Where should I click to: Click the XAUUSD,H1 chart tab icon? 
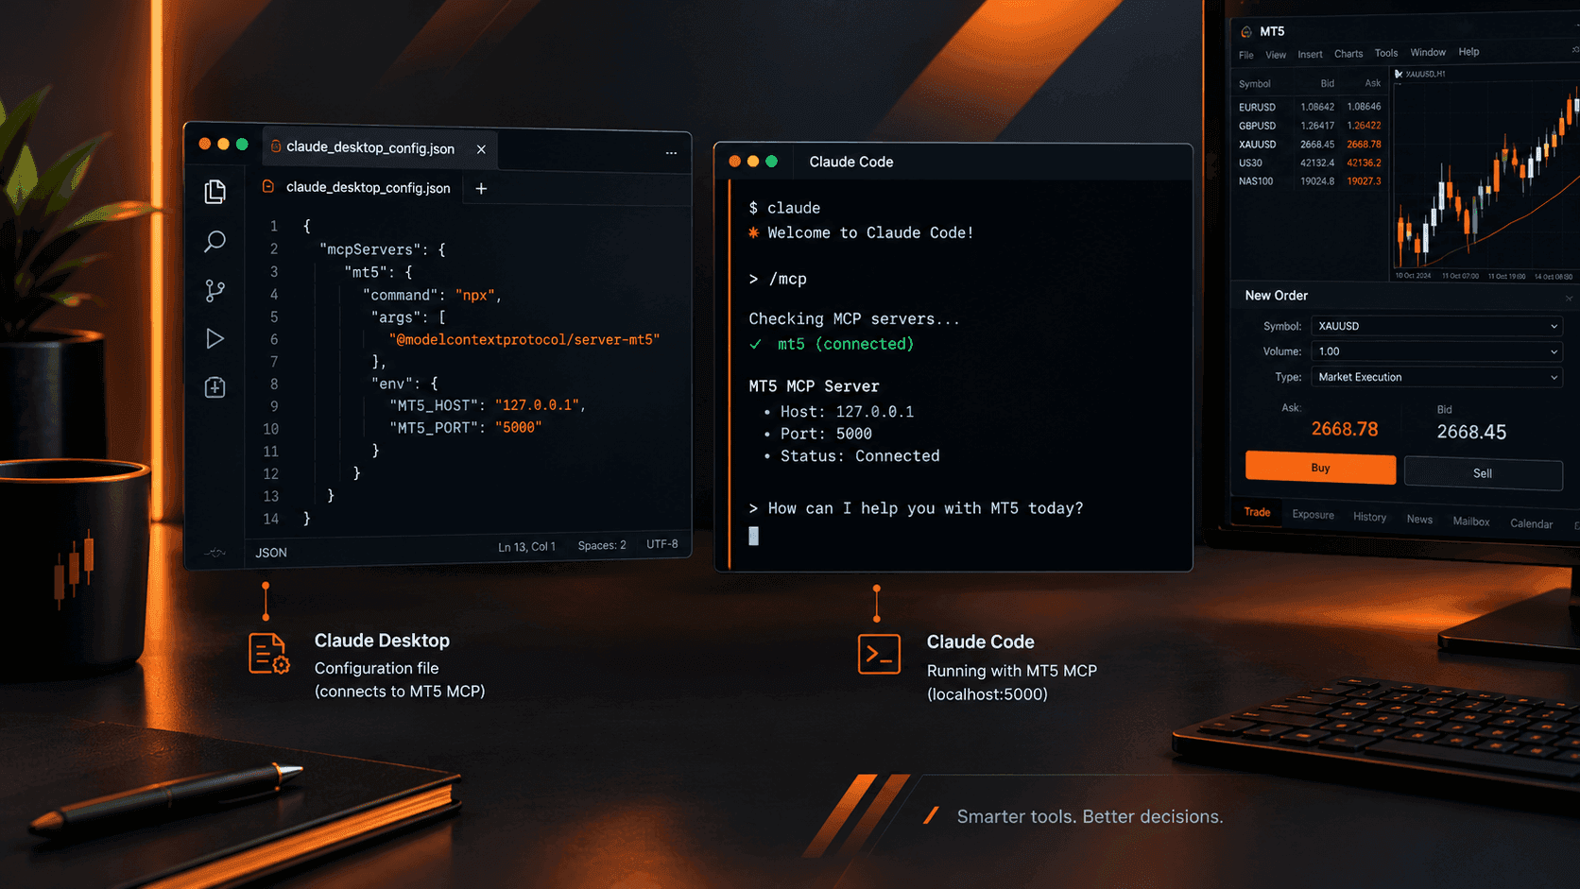1399,74
